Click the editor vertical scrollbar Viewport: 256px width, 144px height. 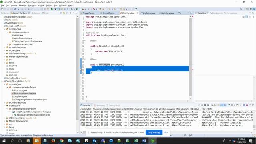coord(190,57)
